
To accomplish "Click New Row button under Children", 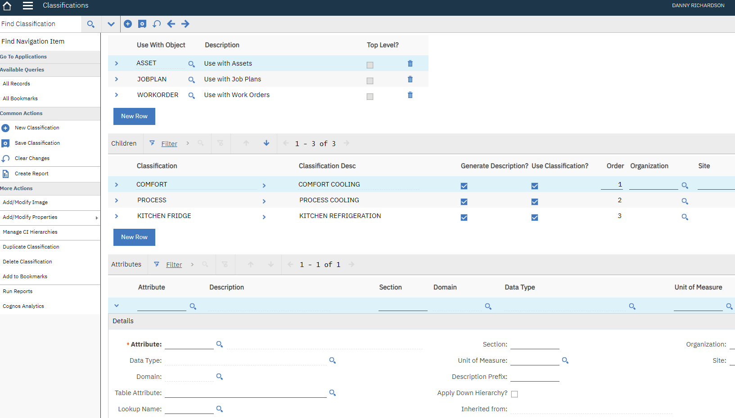I will pos(134,237).
